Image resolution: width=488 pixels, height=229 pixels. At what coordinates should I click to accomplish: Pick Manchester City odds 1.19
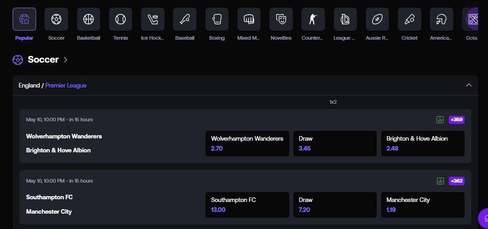[x=422, y=205]
